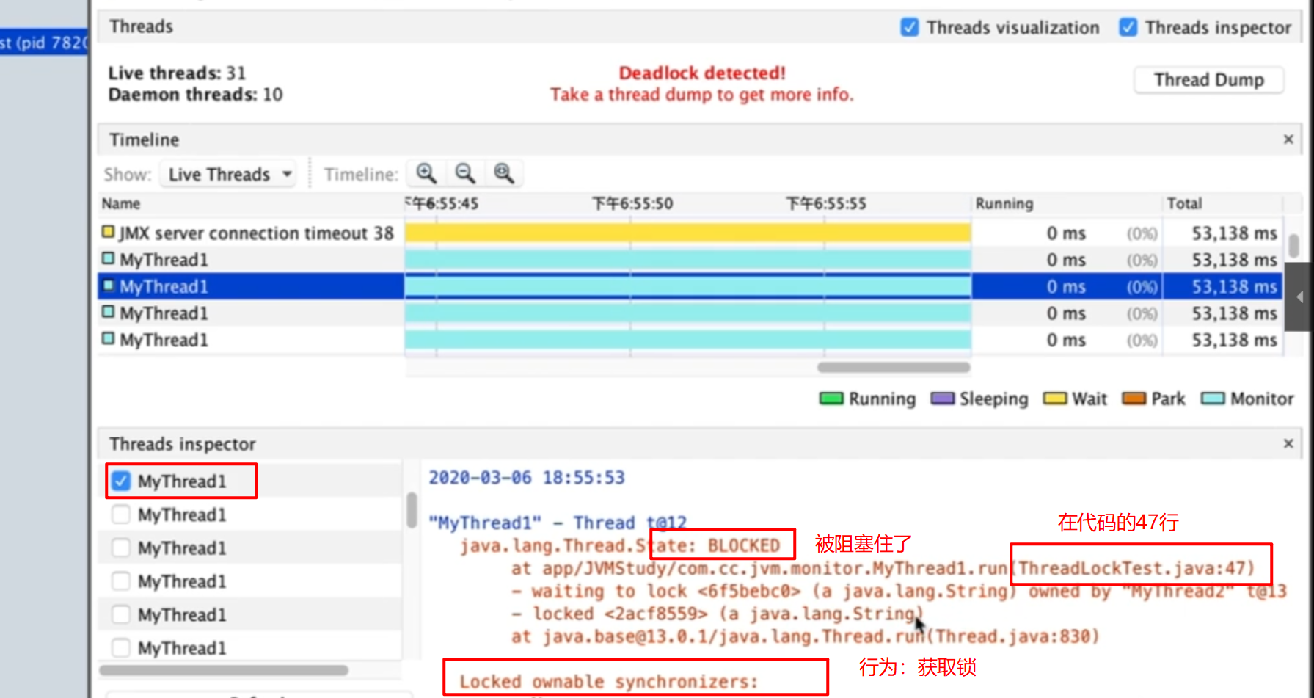Image resolution: width=1314 pixels, height=698 pixels.
Task: Zoom out on the threads timeline
Action: point(465,173)
